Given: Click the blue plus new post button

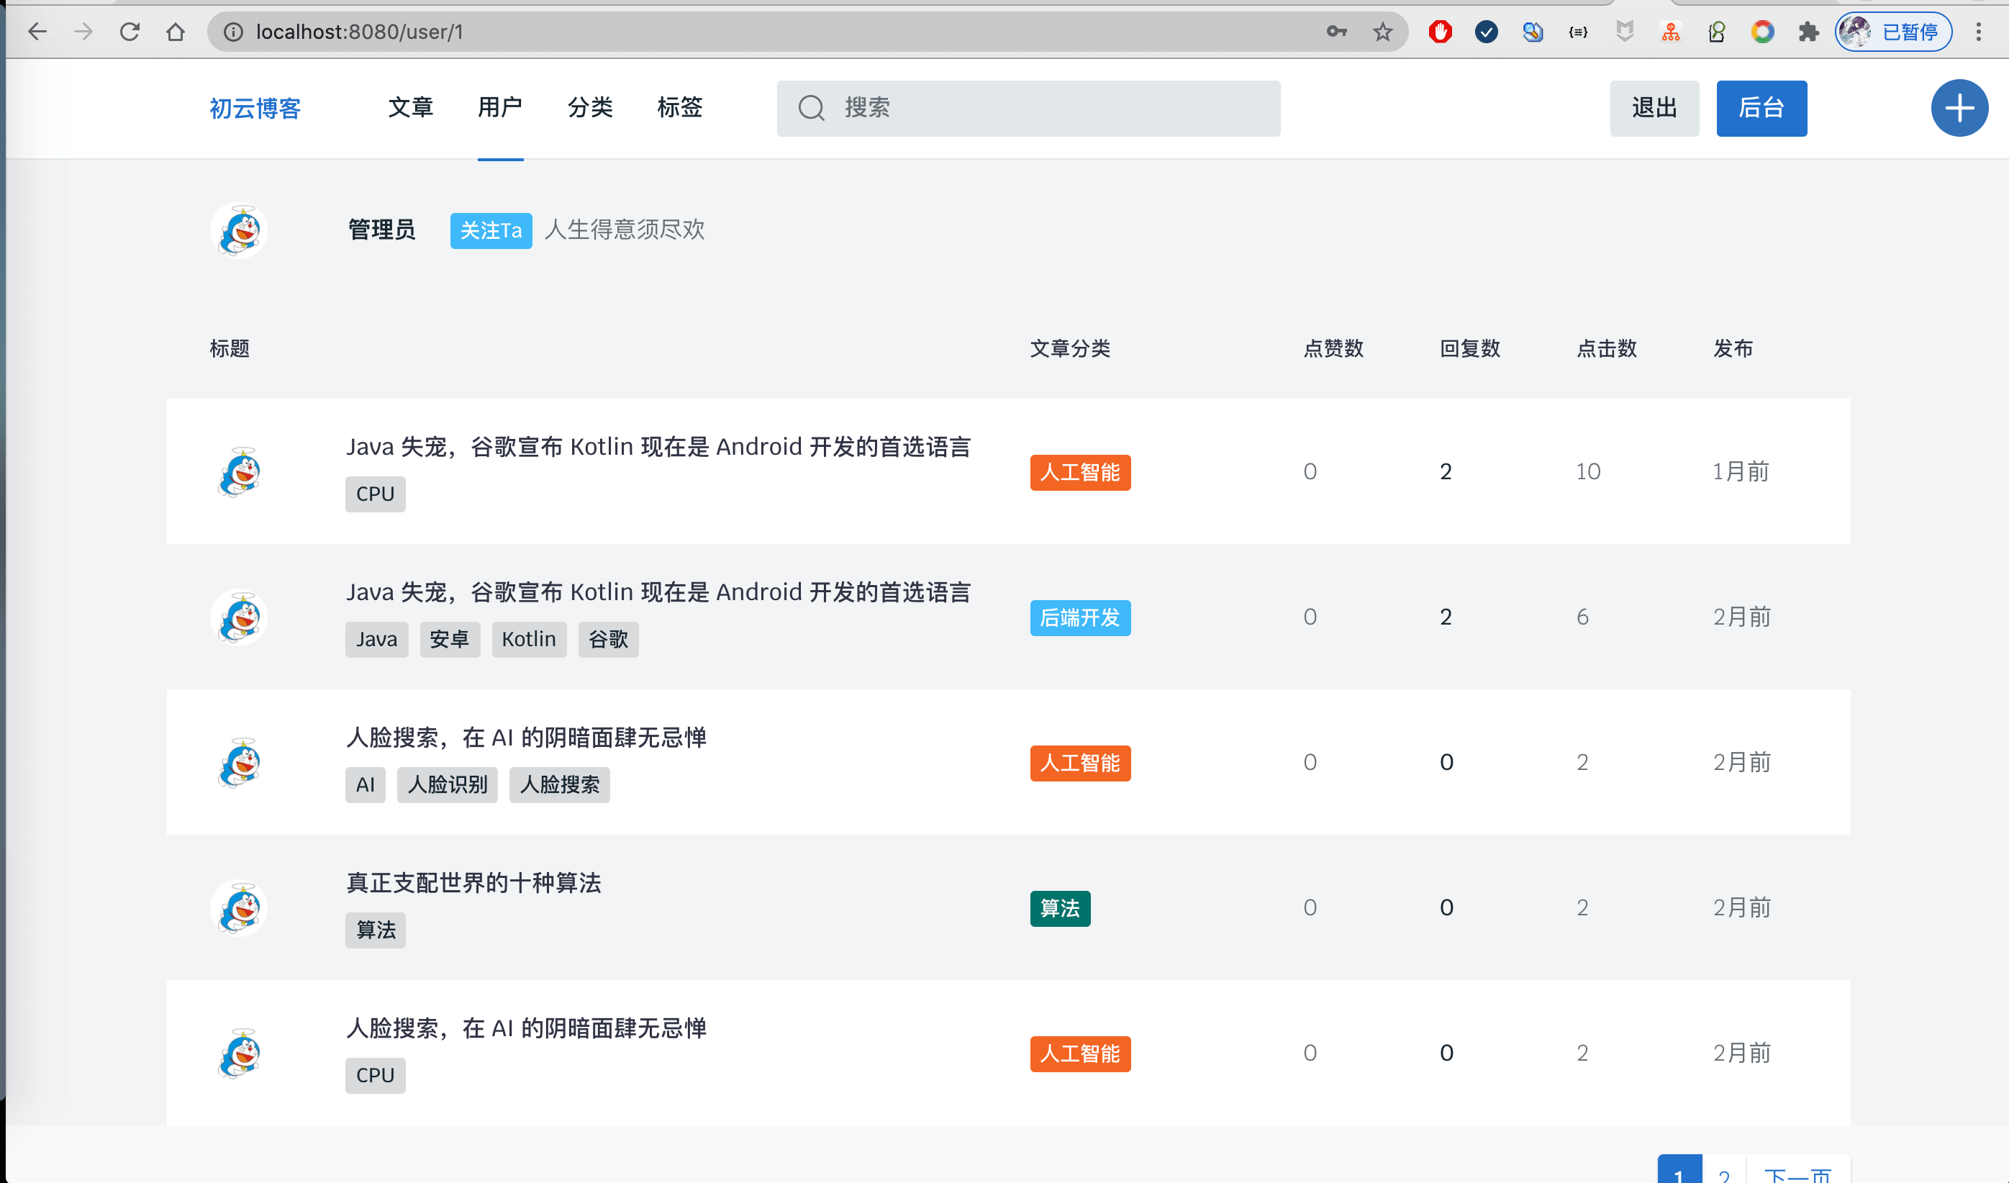Looking at the screenshot, I should 1959,109.
